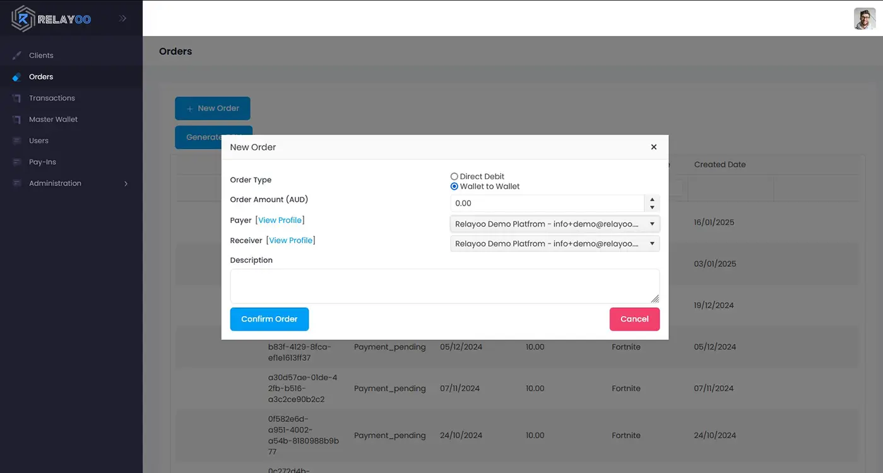This screenshot has height=473, width=883.
Task: Click the Master Wallet sidebar icon
Action: coord(17,120)
